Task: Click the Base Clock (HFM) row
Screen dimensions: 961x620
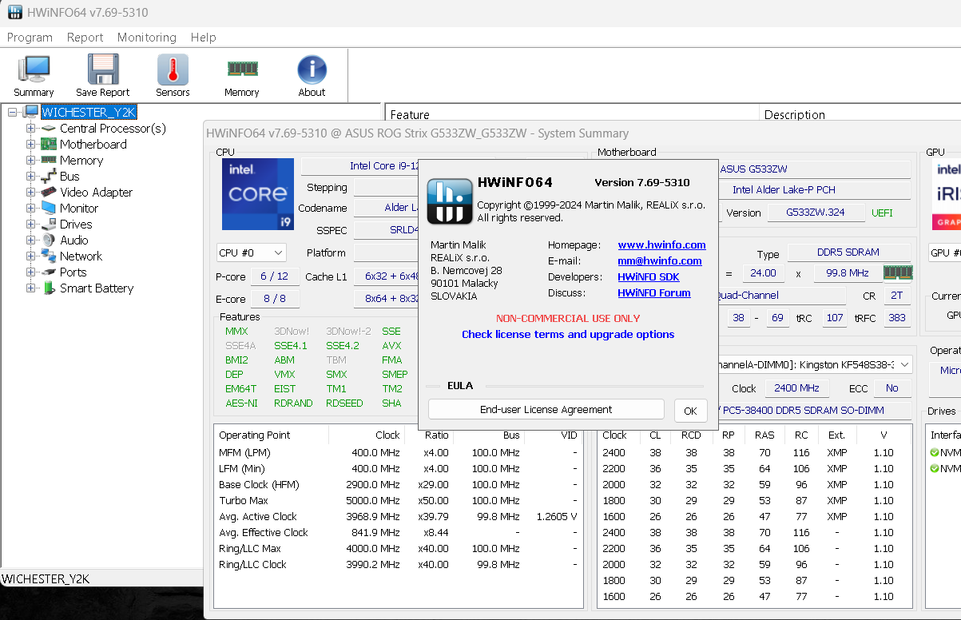Action: (x=398, y=485)
